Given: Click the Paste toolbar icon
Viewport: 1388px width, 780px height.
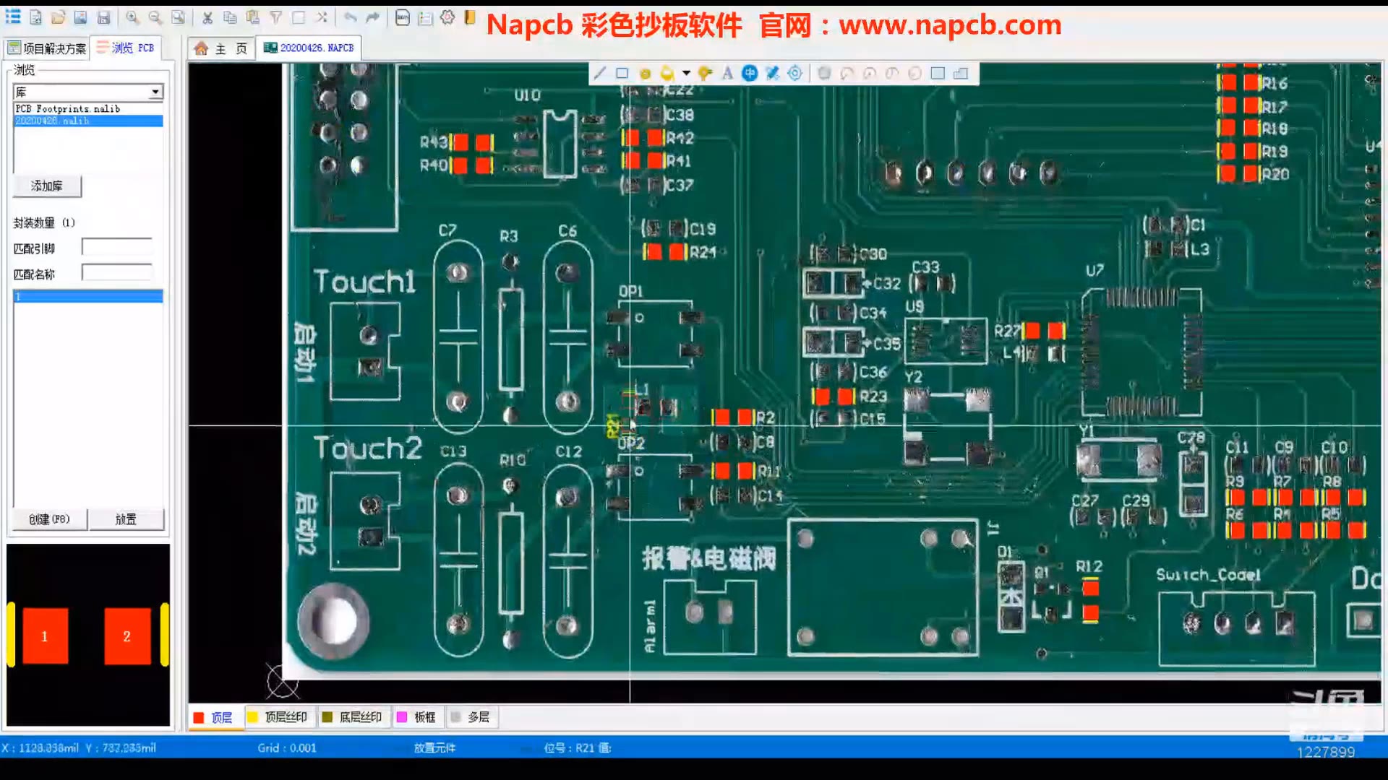Looking at the screenshot, I should click(253, 17).
